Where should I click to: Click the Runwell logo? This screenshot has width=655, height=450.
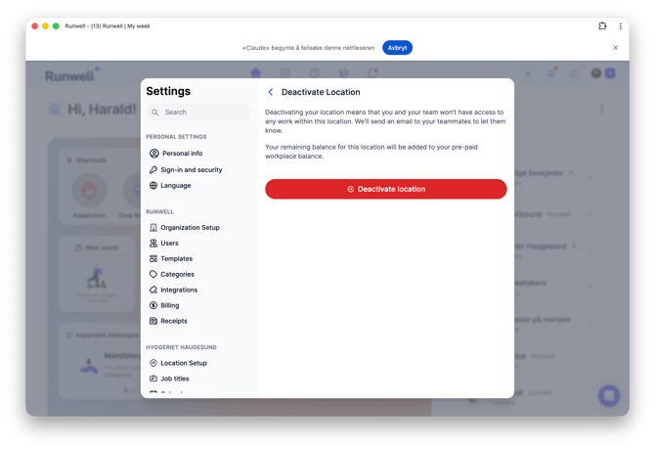(71, 75)
